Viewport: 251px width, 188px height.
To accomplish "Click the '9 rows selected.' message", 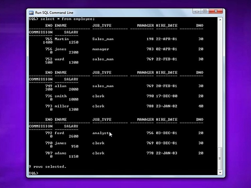I will point(48,167).
